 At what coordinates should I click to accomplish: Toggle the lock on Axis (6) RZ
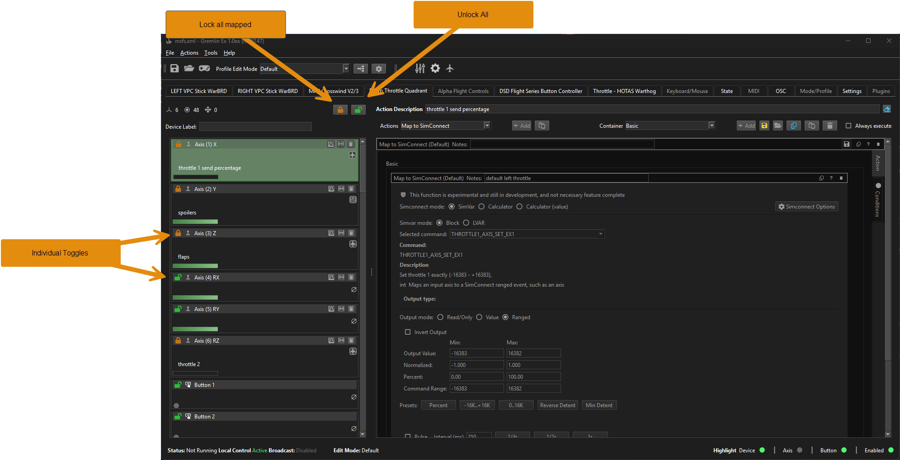coord(178,340)
